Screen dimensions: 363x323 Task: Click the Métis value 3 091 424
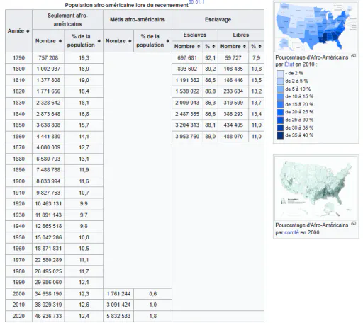pyautogui.click(x=118, y=305)
